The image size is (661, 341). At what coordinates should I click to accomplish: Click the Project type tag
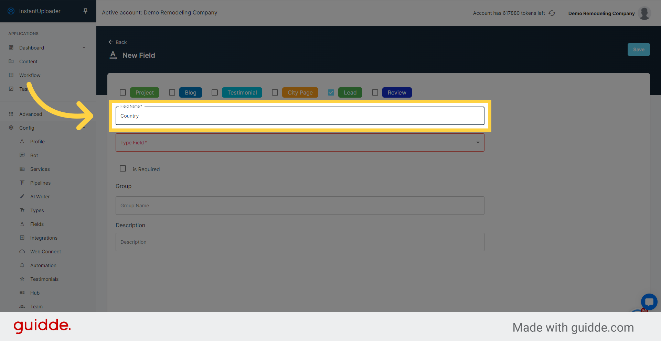tap(145, 92)
